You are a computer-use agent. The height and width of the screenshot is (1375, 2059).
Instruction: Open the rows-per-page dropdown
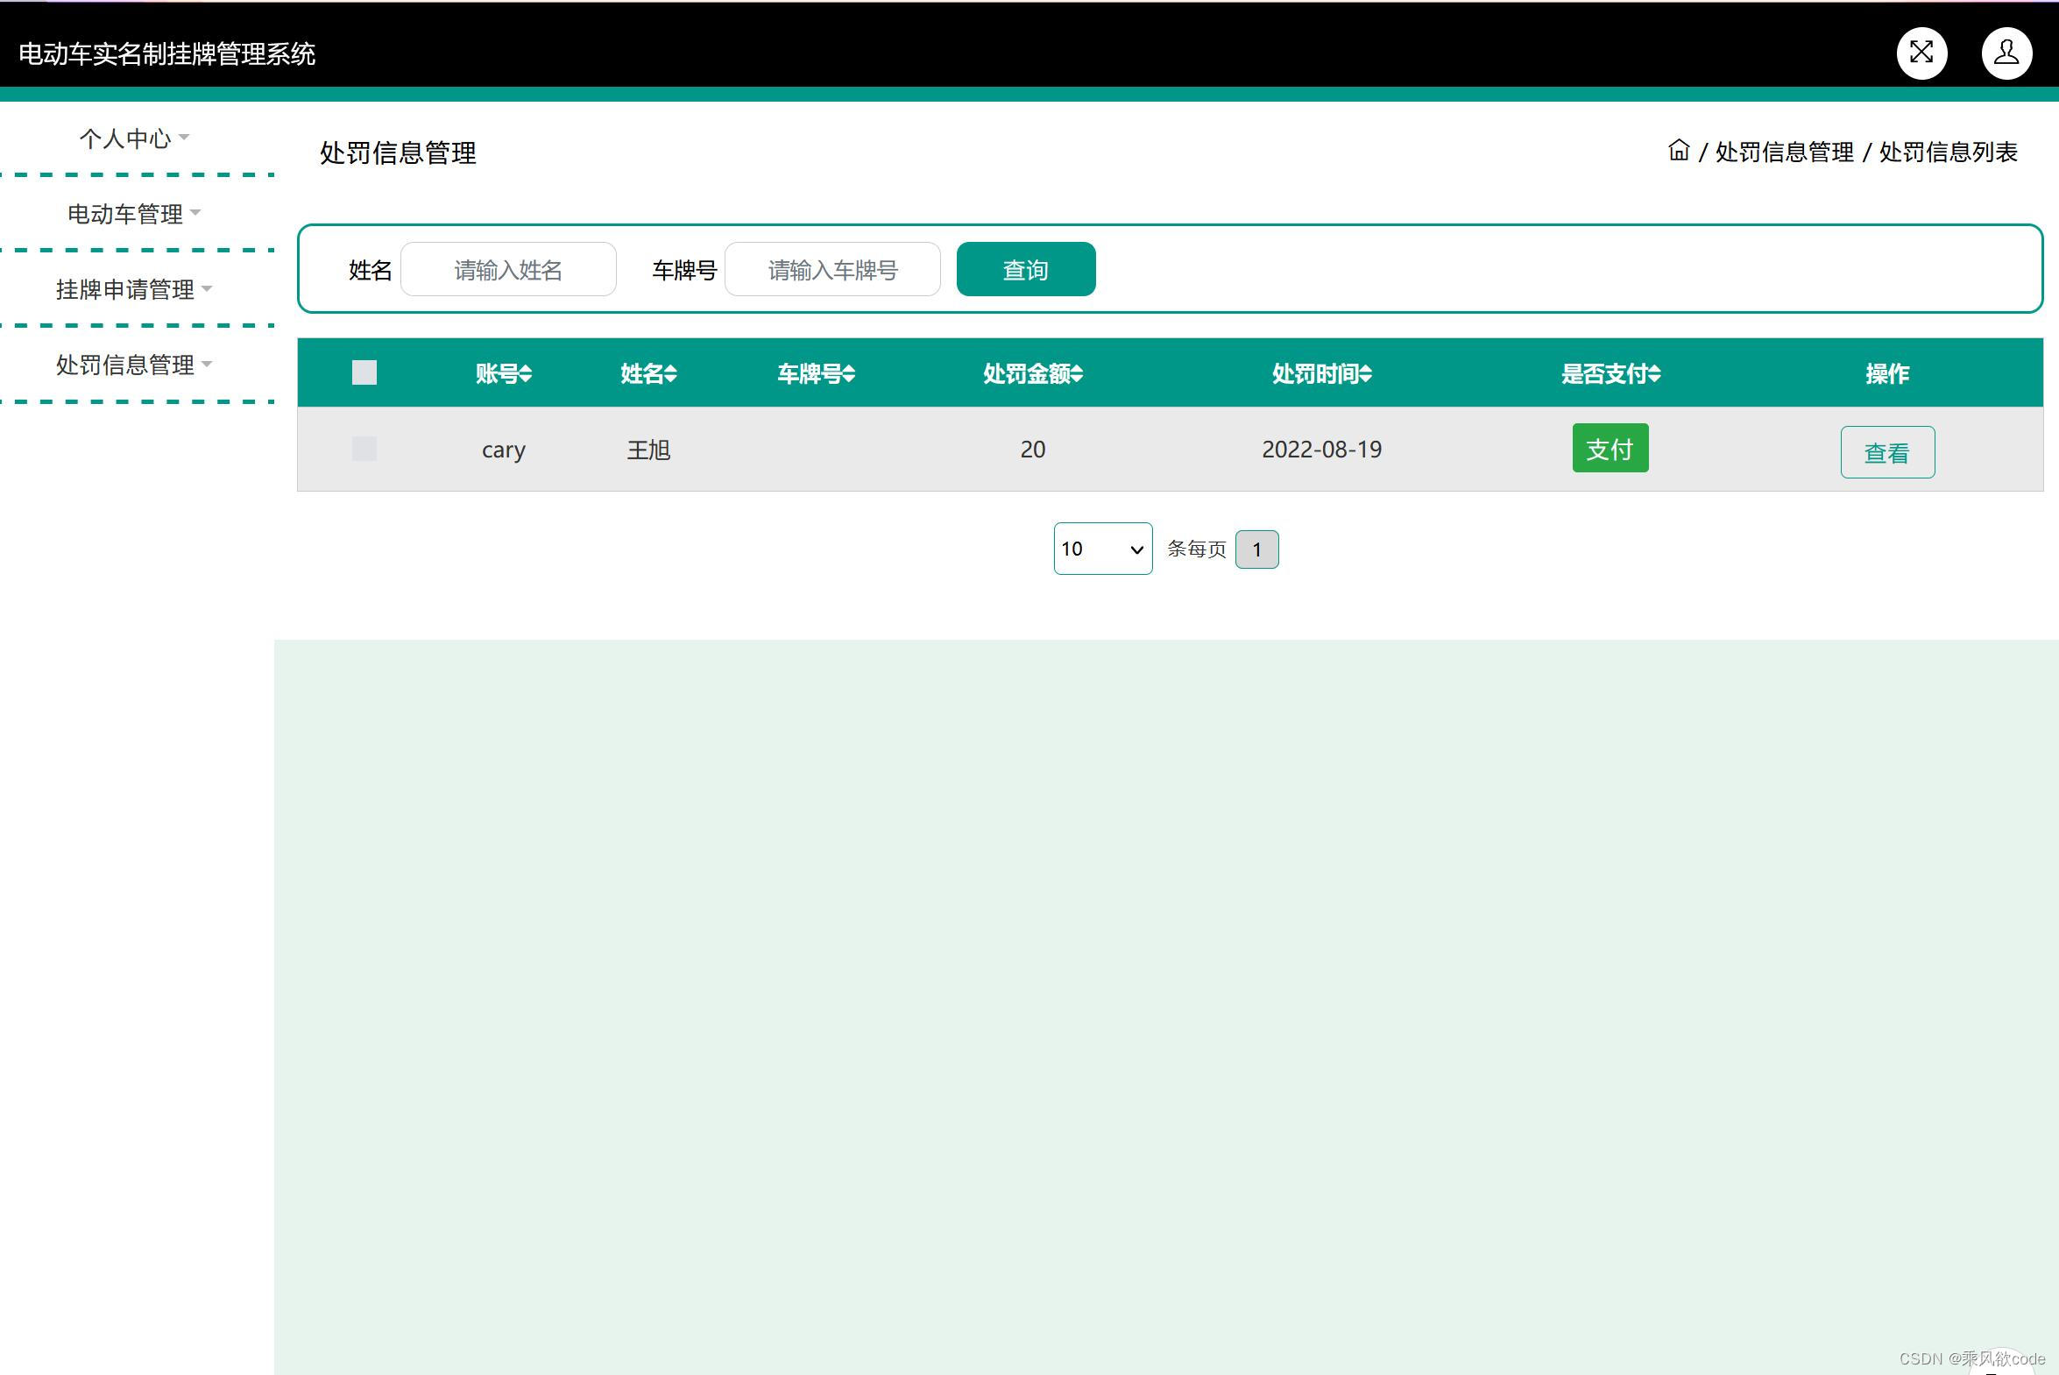1102,549
